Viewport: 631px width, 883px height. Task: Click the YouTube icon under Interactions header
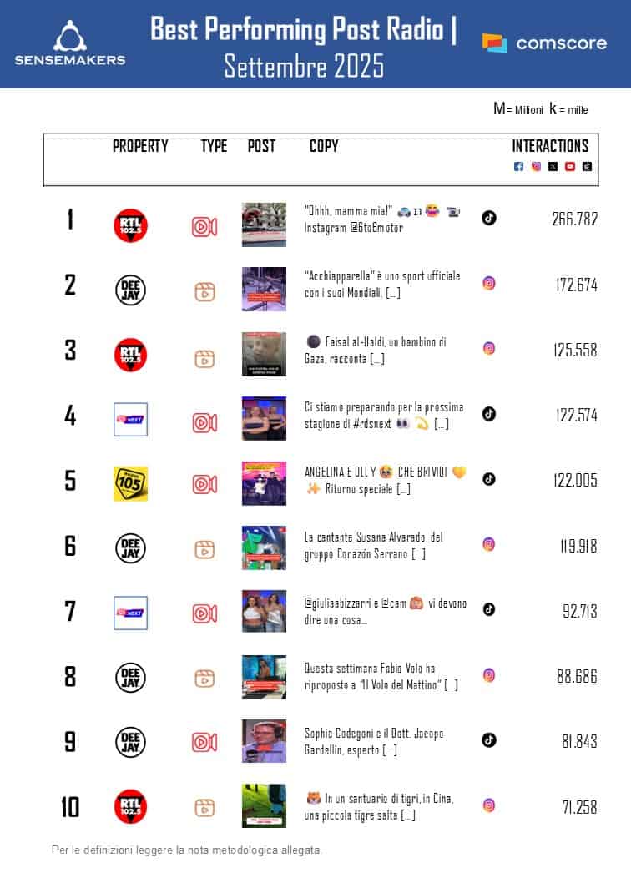coord(570,167)
